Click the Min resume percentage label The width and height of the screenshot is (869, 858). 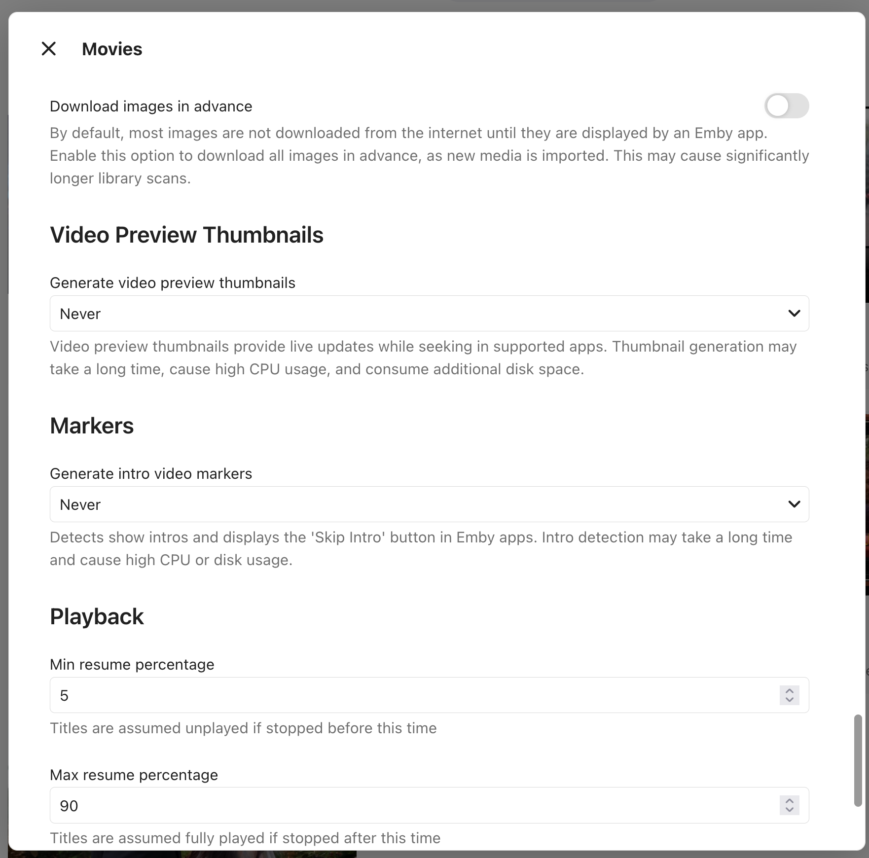point(132,664)
